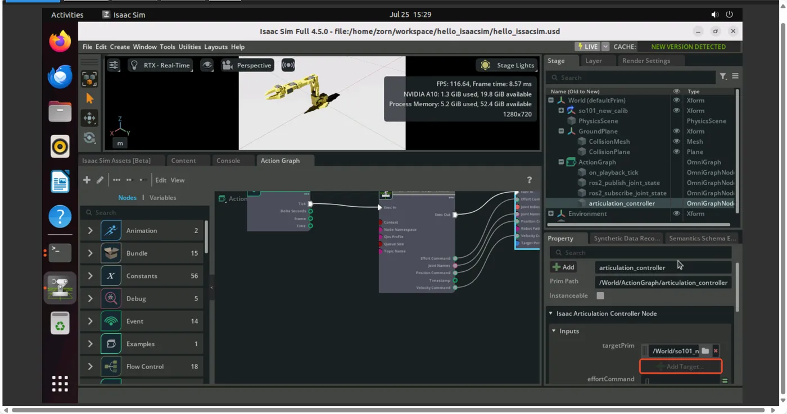
Task: Select the selection mode cubes tool
Action: click(x=89, y=79)
